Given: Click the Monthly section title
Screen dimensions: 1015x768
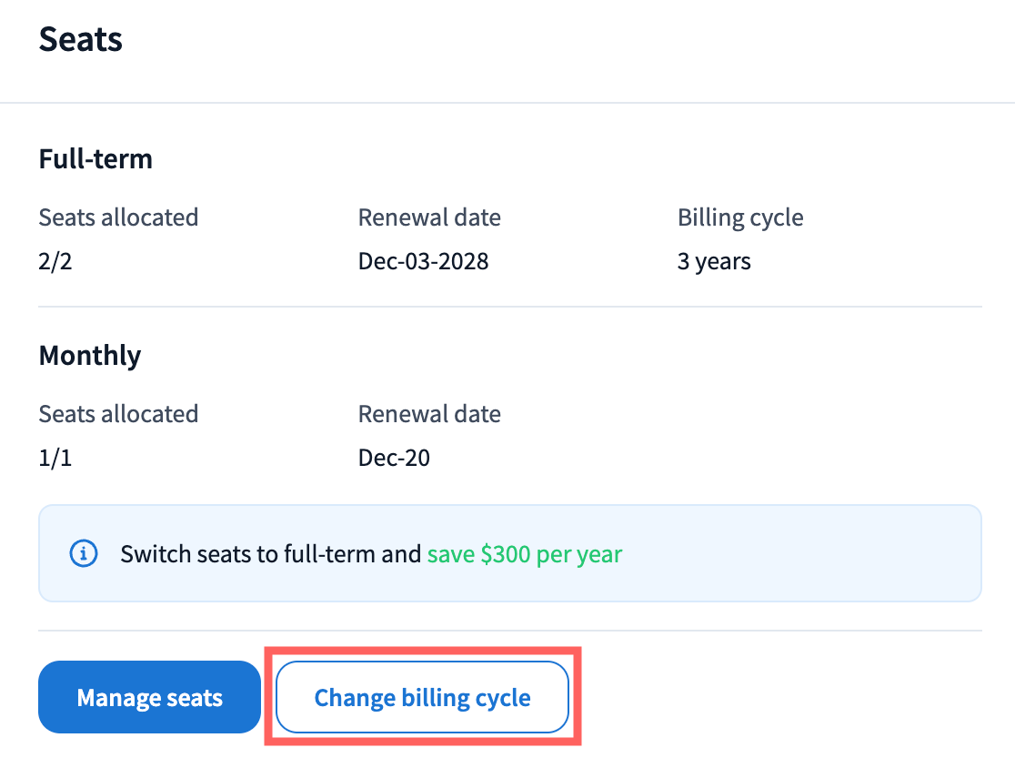Looking at the screenshot, I should coord(89,355).
